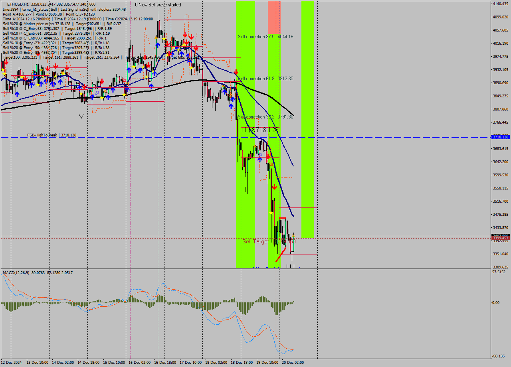511x367 pixels.
Task: Select the 'Sell %10 @ C_Entry38' line
Action: click(x=57, y=28)
